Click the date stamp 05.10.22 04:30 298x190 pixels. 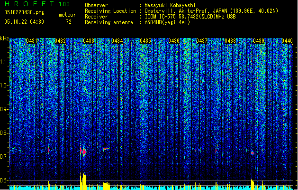click(x=24, y=22)
